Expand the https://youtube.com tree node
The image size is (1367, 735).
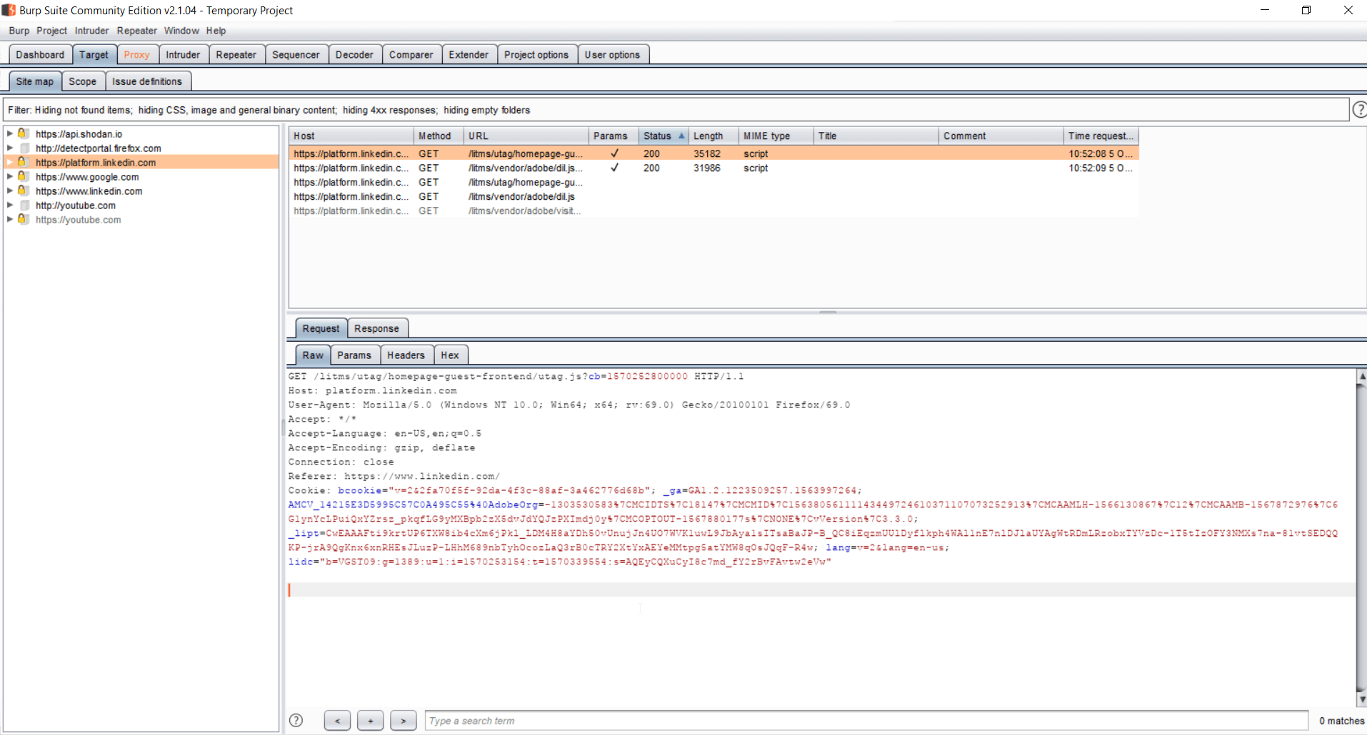coord(10,219)
